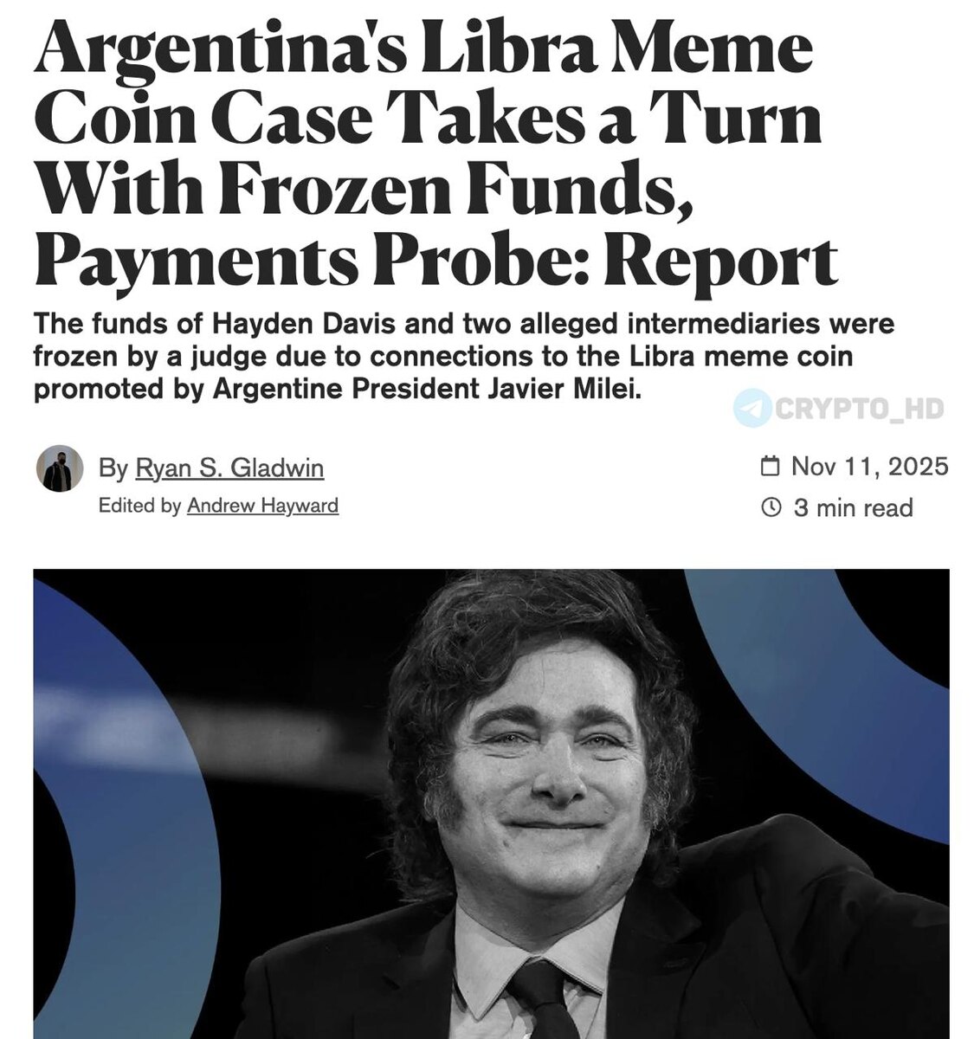The image size is (974, 1039).
Task: Click the 'Edited by' label text
Action: [140, 505]
